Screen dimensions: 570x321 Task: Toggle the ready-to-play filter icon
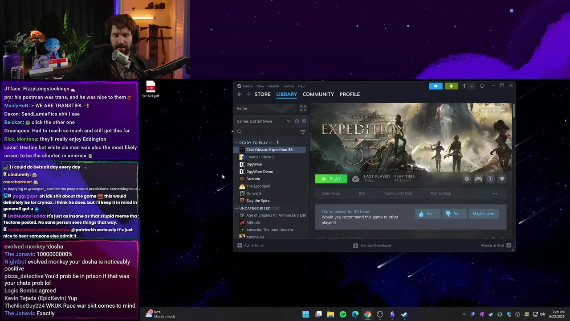(x=304, y=121)
